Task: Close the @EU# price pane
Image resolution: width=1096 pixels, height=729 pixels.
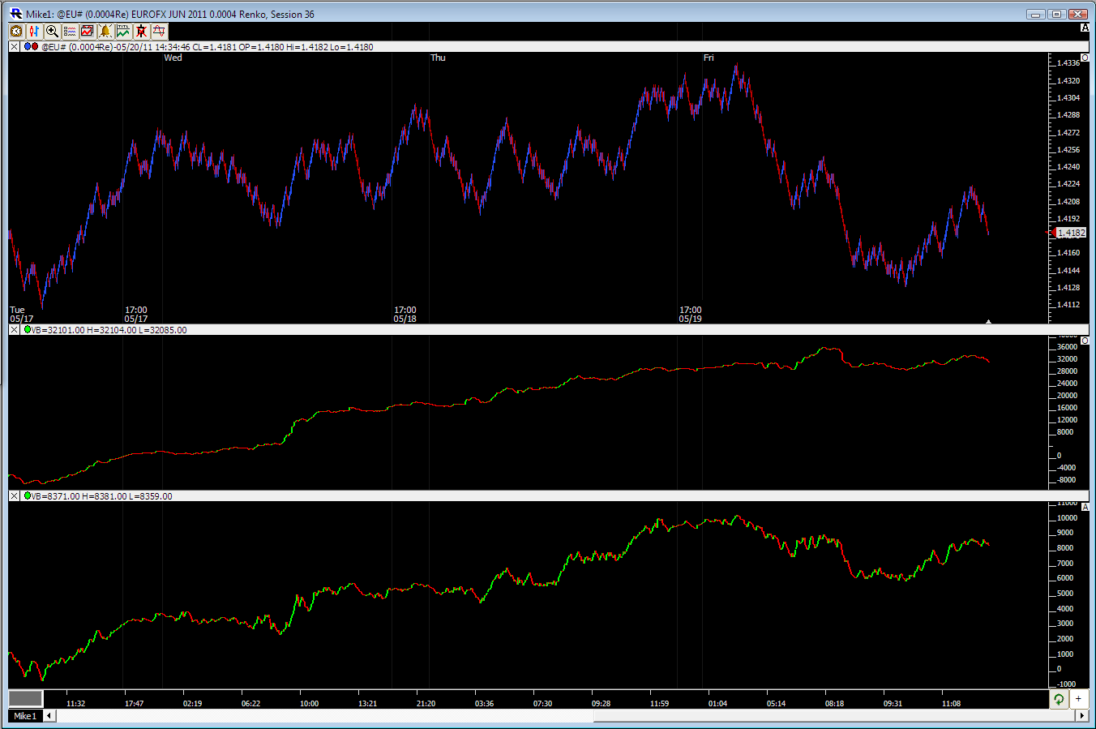Action: click(x=15, y=47)
